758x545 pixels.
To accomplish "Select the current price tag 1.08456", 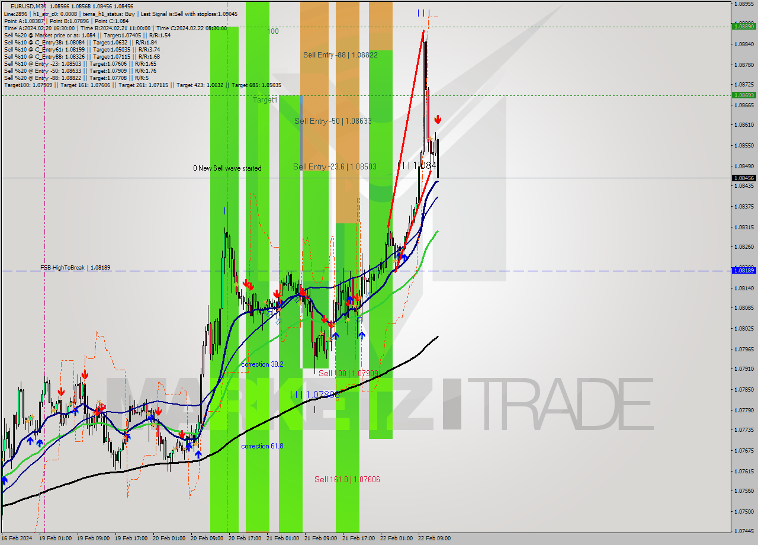I will 744,178.
